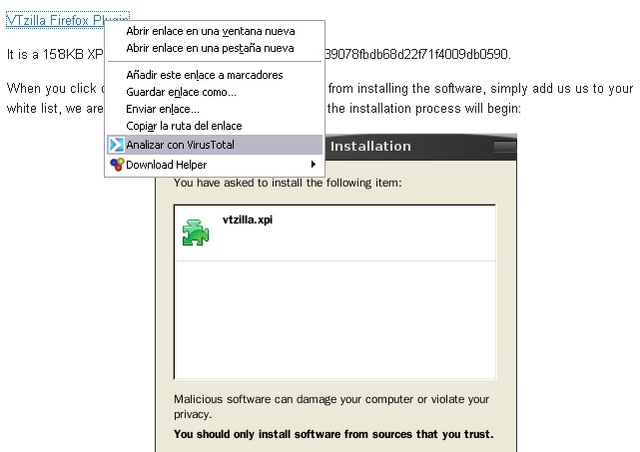Select the vtzilla.xpi item name
This screenshot has width=640, height=452.
(248, 220)
